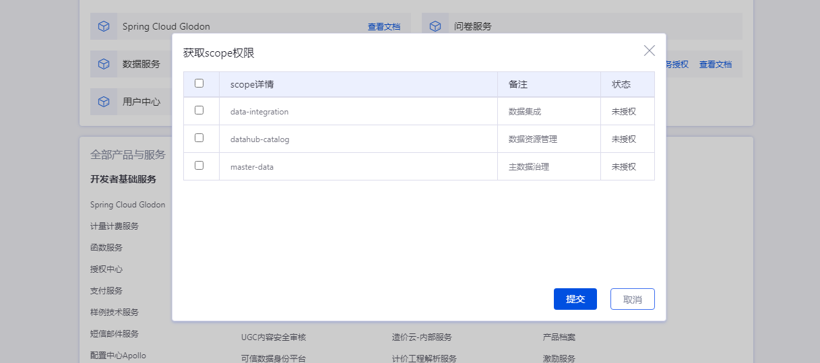The image size is (820, 363).
Task: Check the datahub-catalog scope checkbox
Action: coord(199,138)
